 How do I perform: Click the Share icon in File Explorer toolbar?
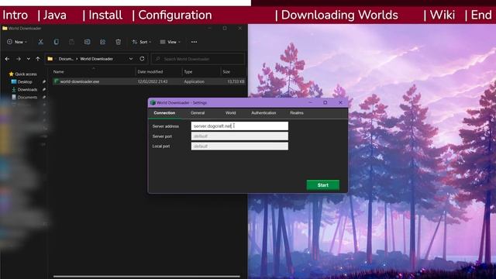(102, 42)
